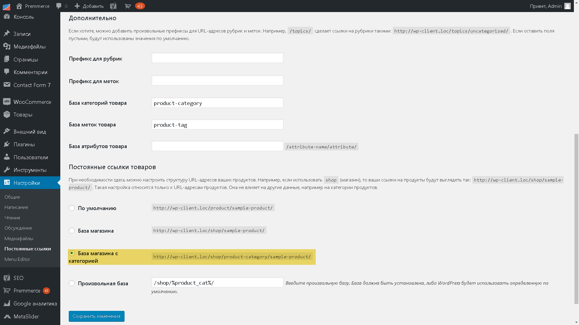Open Общие settings submenu item
The image size is (579, 325).
click(12, 197)
